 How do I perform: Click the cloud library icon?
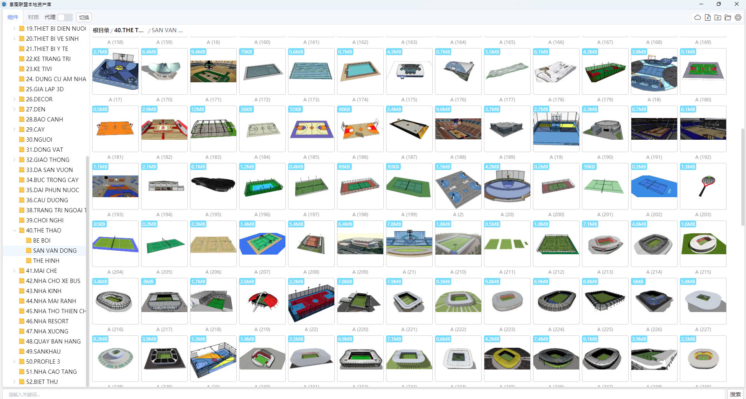click(697, 17)
